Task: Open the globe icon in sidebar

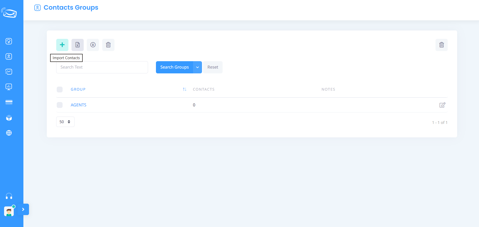Action: [9, 133]
